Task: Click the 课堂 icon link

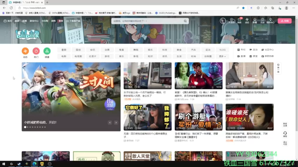Action: [x=253, y=56]
